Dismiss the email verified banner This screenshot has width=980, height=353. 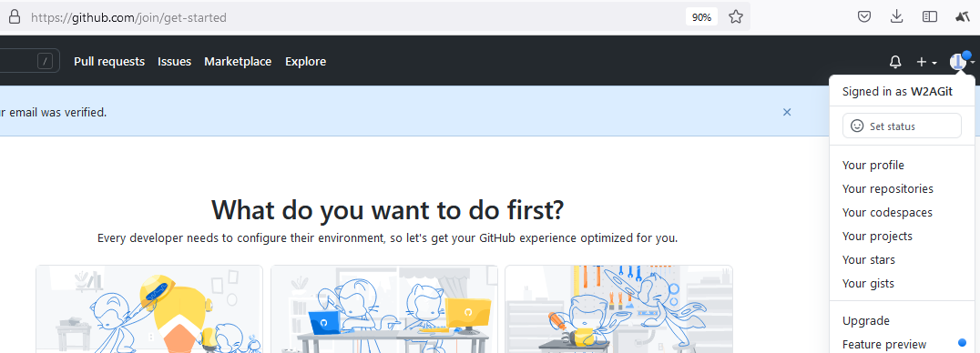[787, 113]
